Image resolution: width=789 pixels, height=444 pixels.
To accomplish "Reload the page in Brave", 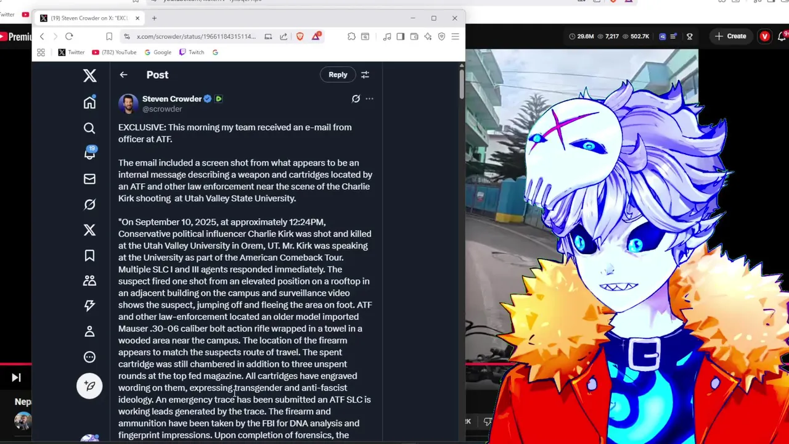I will 69,36.
